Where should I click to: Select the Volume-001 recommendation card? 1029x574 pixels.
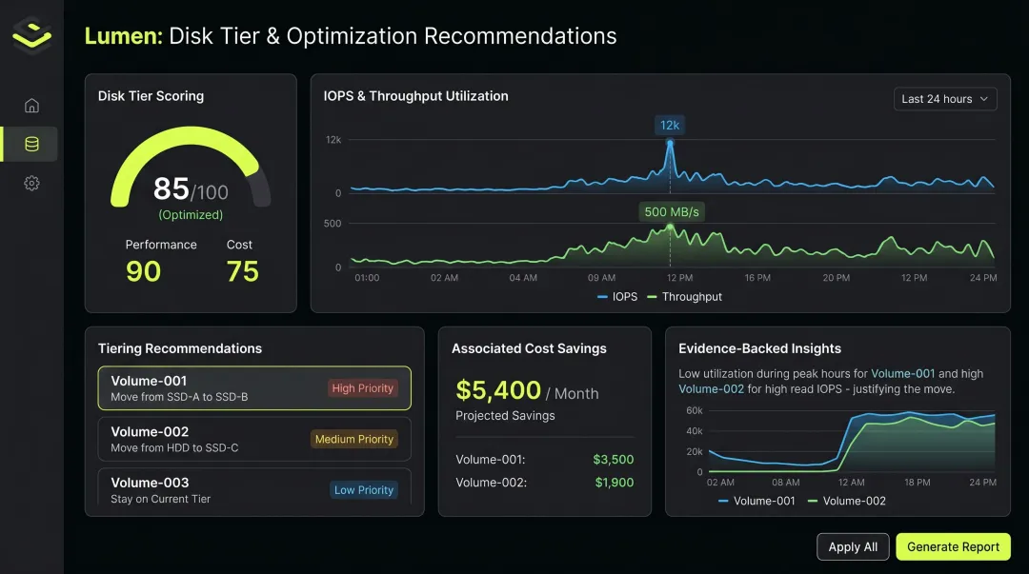[254, 388]
